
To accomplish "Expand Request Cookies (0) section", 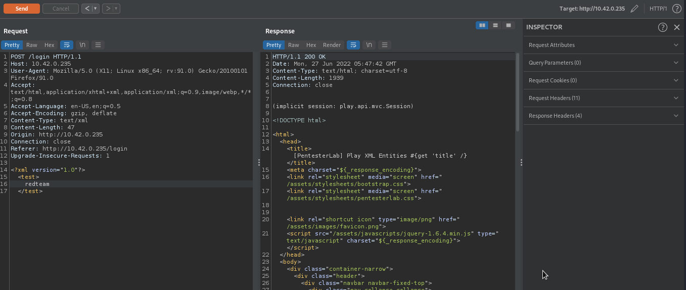I will click(604, 80).
